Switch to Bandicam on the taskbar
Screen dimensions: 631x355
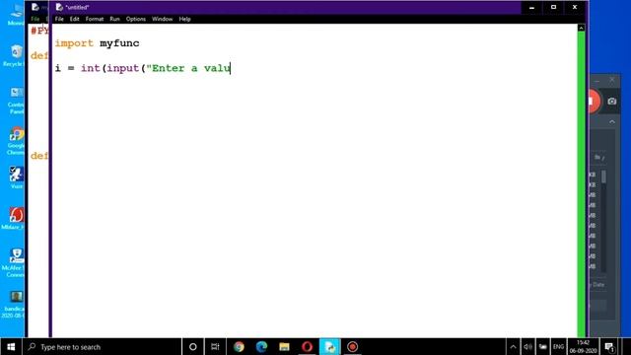(353, 346)
